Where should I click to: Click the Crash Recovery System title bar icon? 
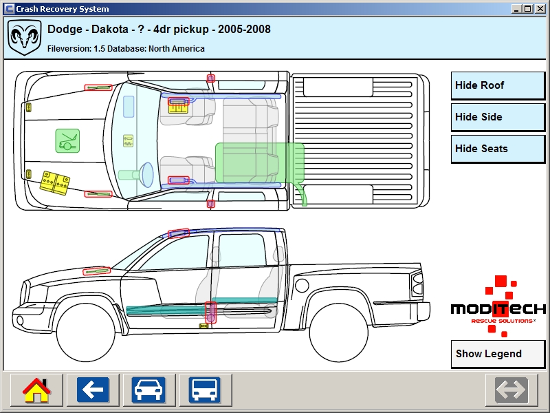pos(9,9)
